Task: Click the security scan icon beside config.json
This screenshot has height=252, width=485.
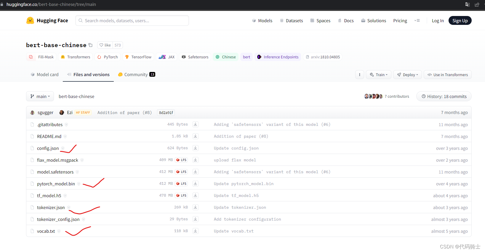Action: pos(63,148)
